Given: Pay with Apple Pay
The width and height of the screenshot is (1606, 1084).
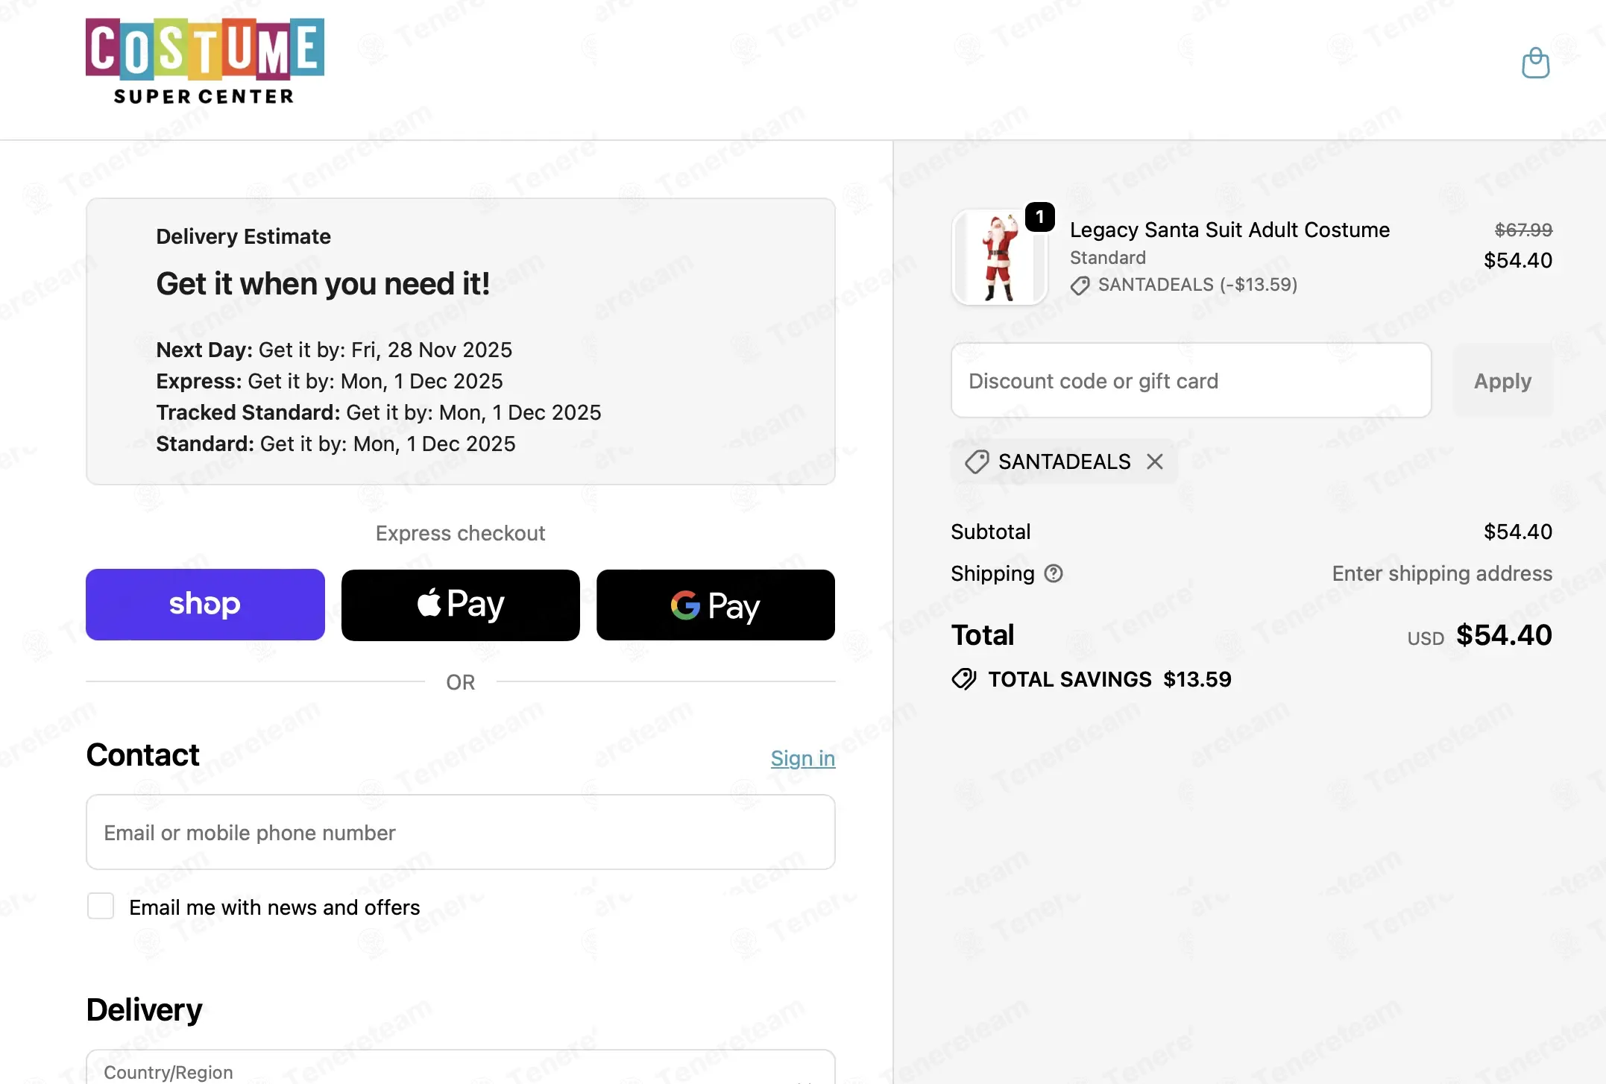Looking at the screenshot, I should coord(460,605).
